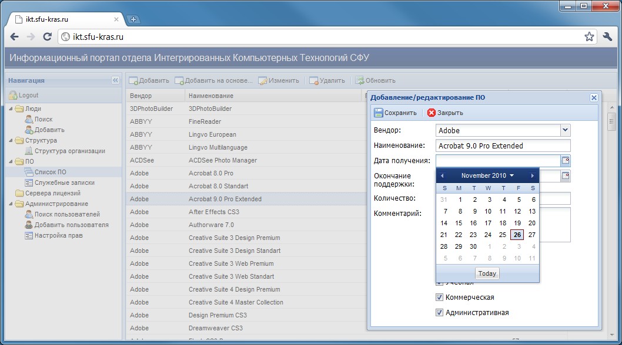Sort by Наименование column header
622x345 pixels.
coord(274,96)
